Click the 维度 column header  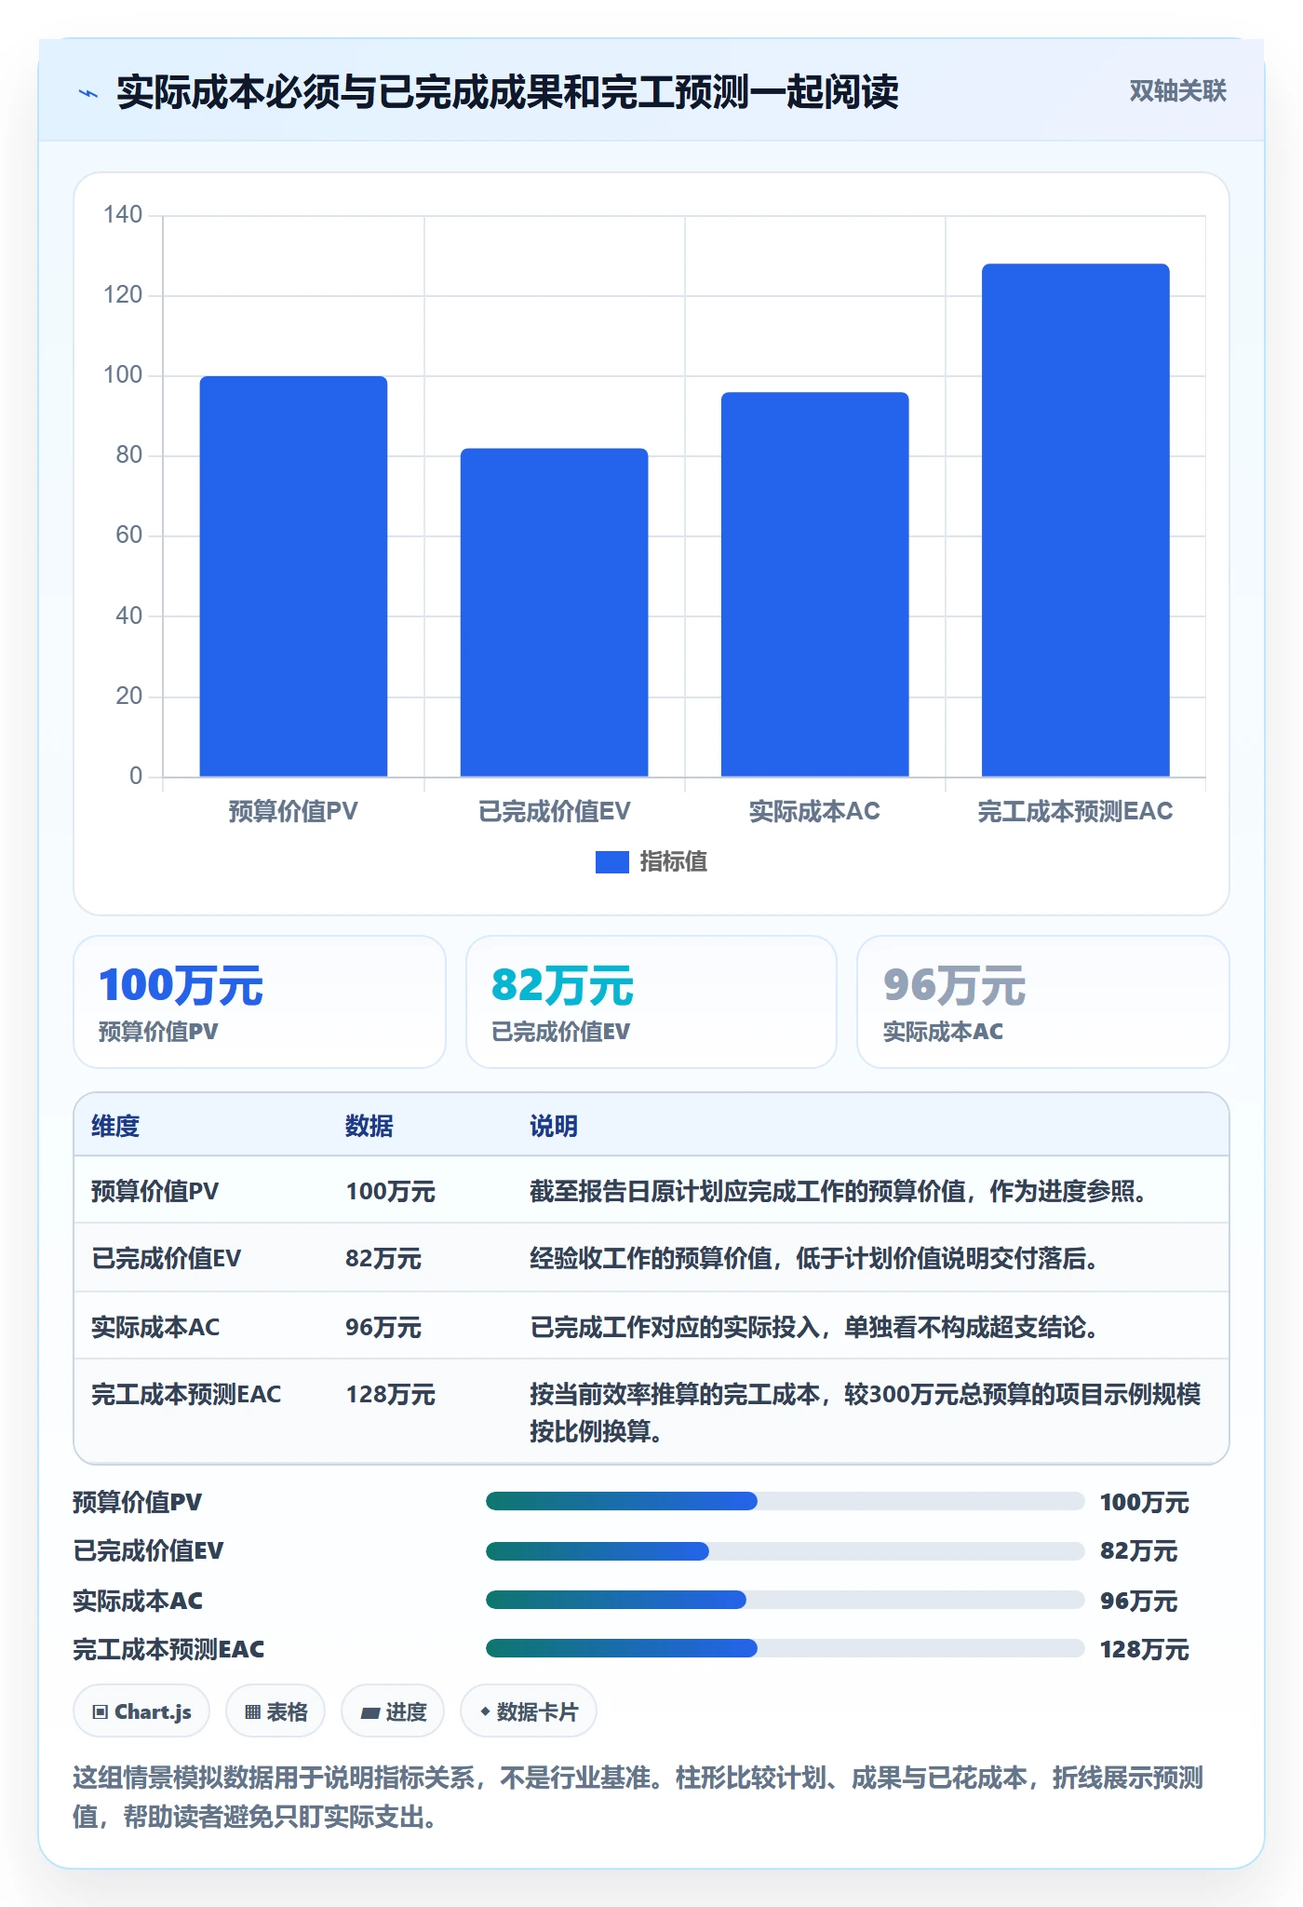115,1126
